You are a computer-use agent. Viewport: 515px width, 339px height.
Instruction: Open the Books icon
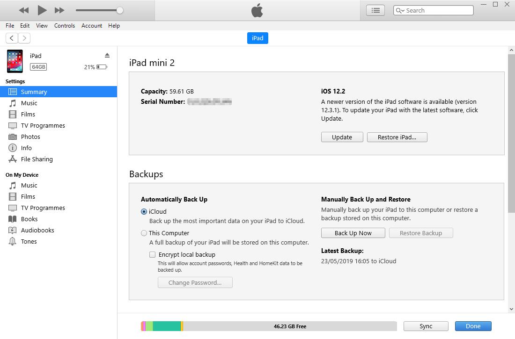point(13,219)
